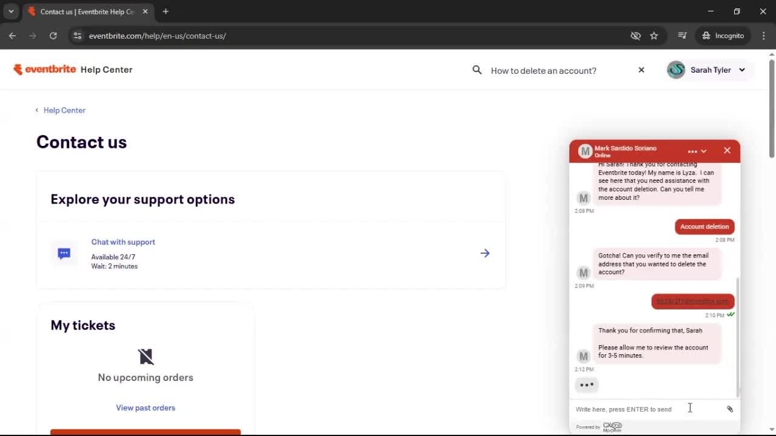
Task: Open the tab search dropdown
Action: (x=11, y=12)
